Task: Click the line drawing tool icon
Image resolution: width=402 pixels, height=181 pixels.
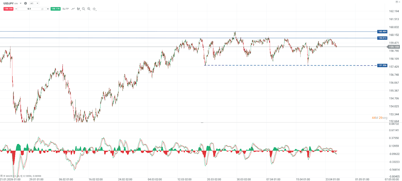Action: [x=73, y=9]
